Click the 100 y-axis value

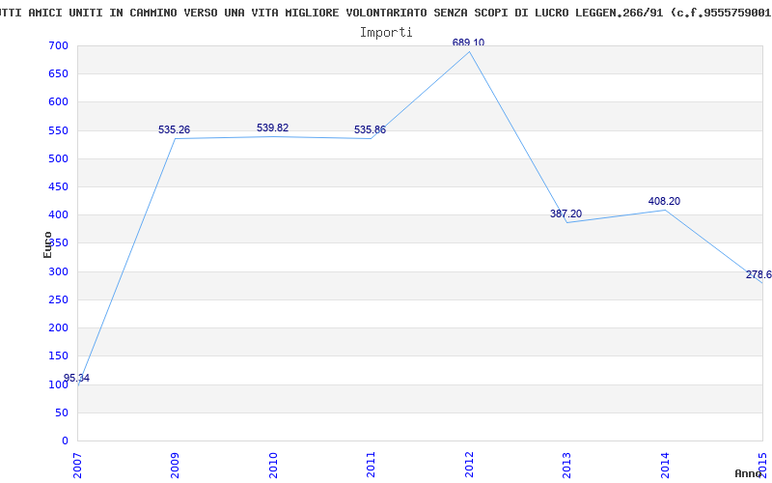(58, 384)
